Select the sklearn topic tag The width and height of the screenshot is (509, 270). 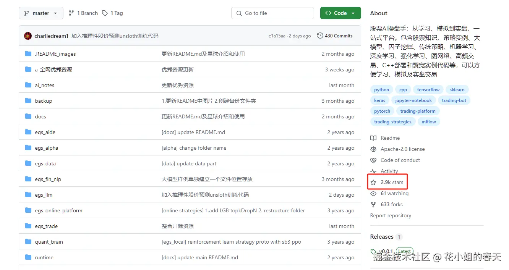[457, 90]
